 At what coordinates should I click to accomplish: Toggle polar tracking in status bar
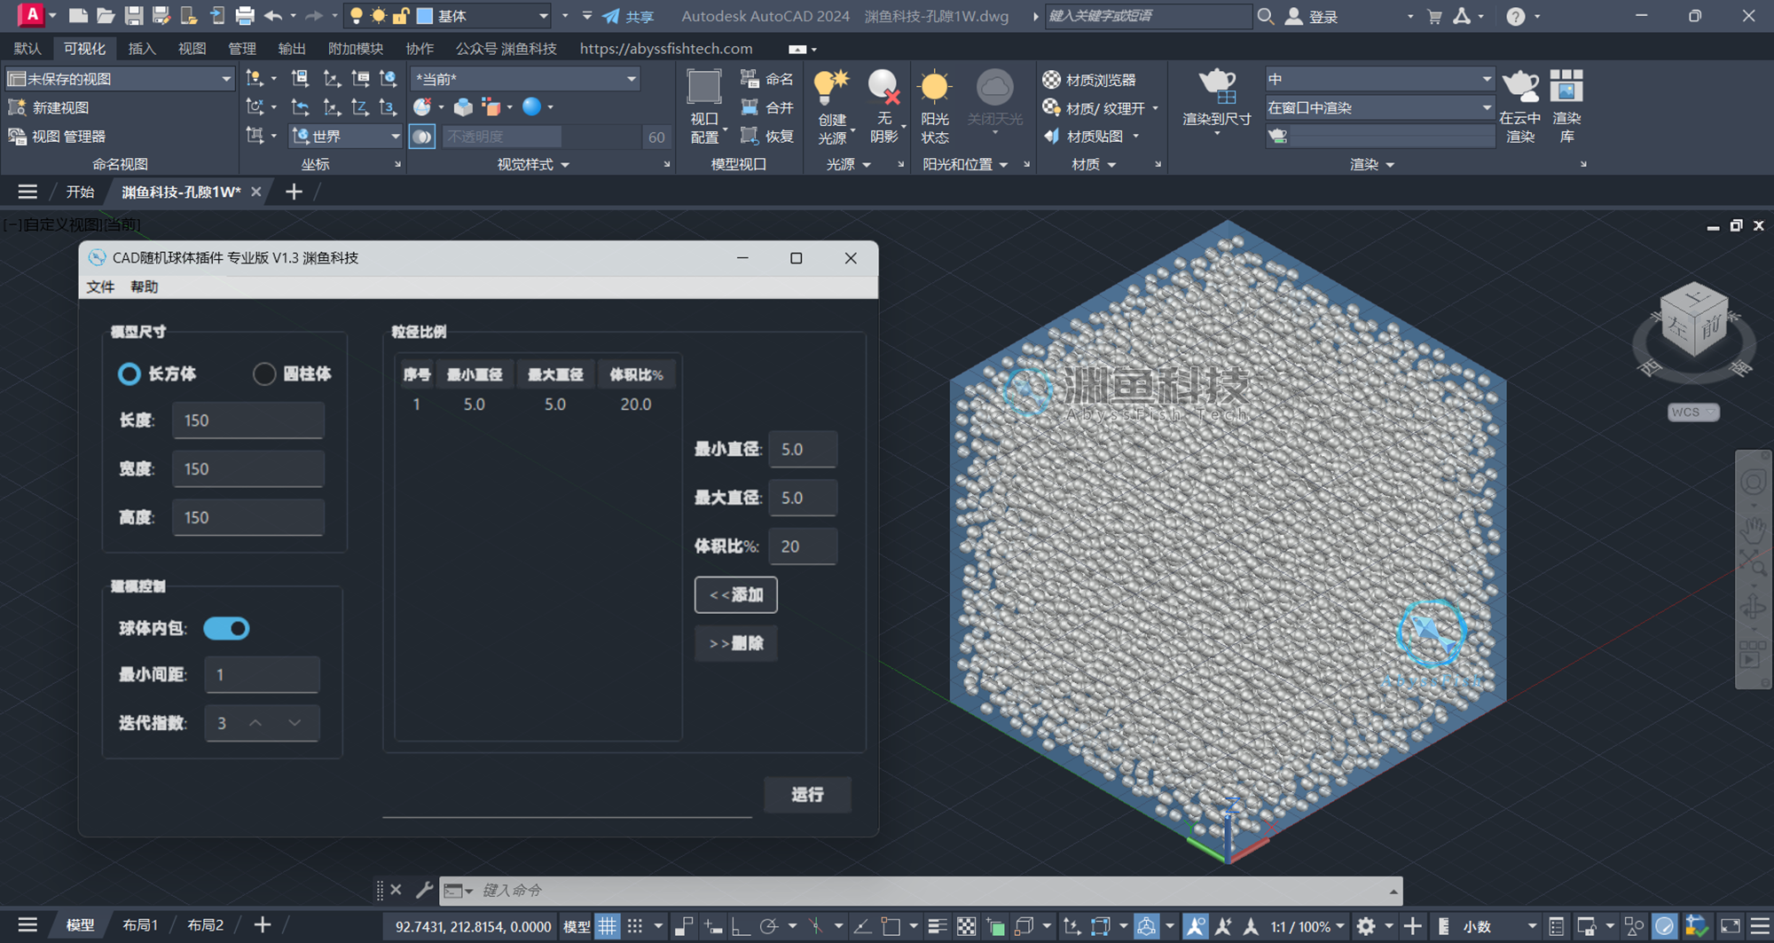768,926
